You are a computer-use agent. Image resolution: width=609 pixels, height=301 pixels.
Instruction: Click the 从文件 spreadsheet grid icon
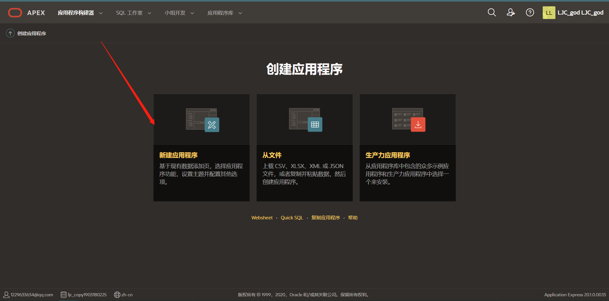click(315, 124)
